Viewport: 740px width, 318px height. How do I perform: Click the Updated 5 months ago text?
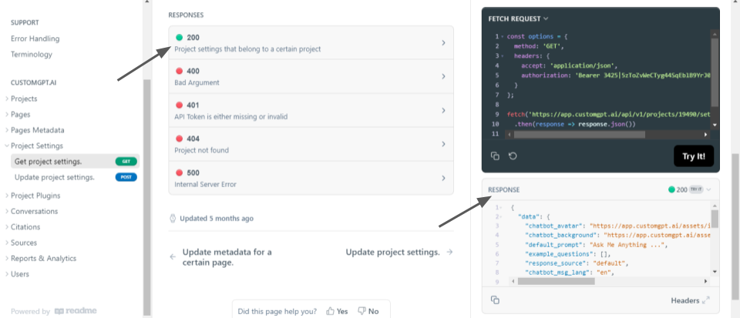click(x=217, y=219)
